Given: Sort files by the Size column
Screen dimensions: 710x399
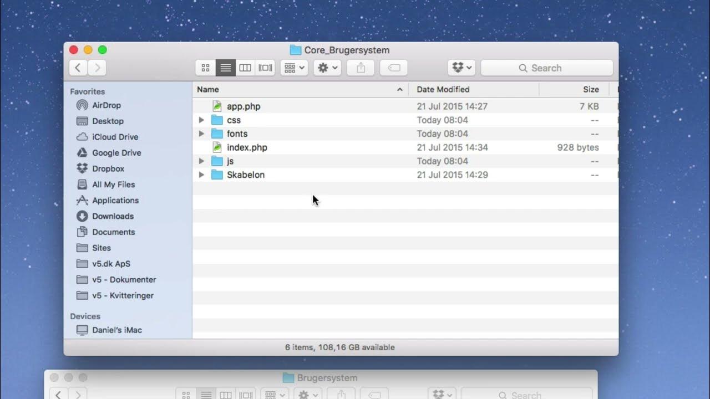Looking at the screenshot, I should point(590,89).
